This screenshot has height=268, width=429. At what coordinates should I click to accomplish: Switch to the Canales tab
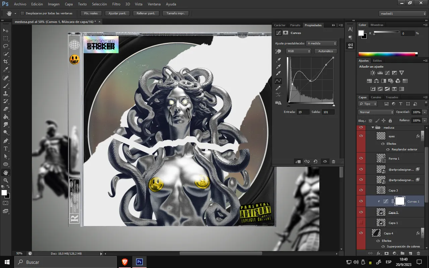(376, 97)
